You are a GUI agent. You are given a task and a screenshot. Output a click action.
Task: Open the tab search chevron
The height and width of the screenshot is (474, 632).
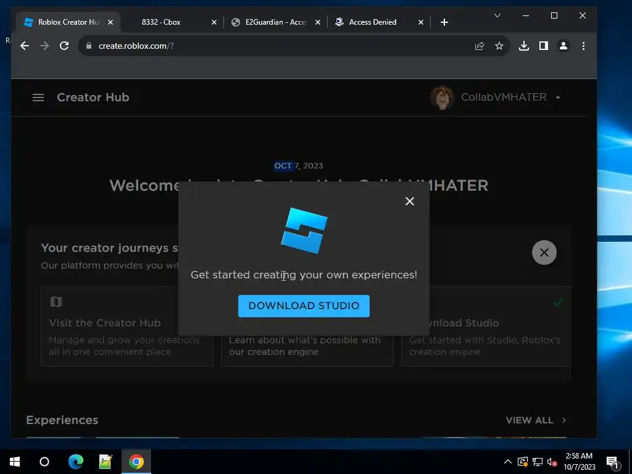click(x=497, y=15)
